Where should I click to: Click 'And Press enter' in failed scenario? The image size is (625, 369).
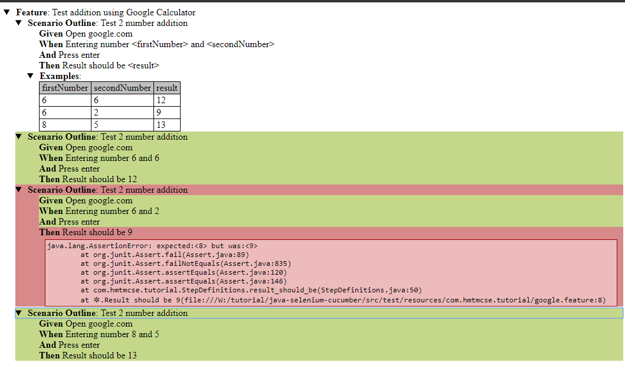point(69,221)
